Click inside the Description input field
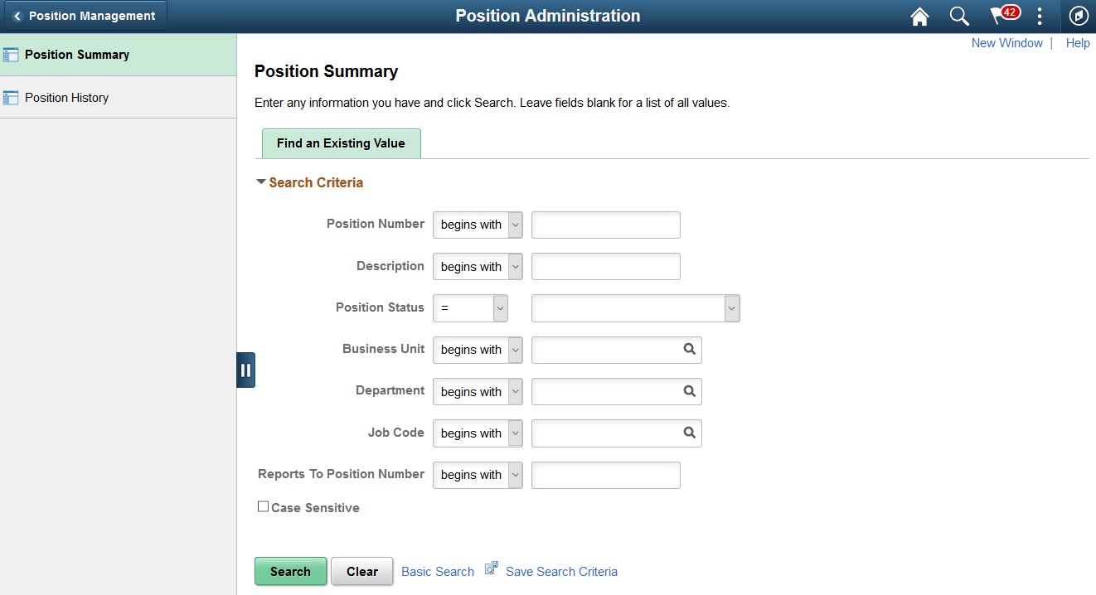This screenshot has width=1096, height=595. [x=605, y=266]
